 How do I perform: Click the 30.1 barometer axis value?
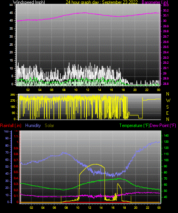[166, 15]
